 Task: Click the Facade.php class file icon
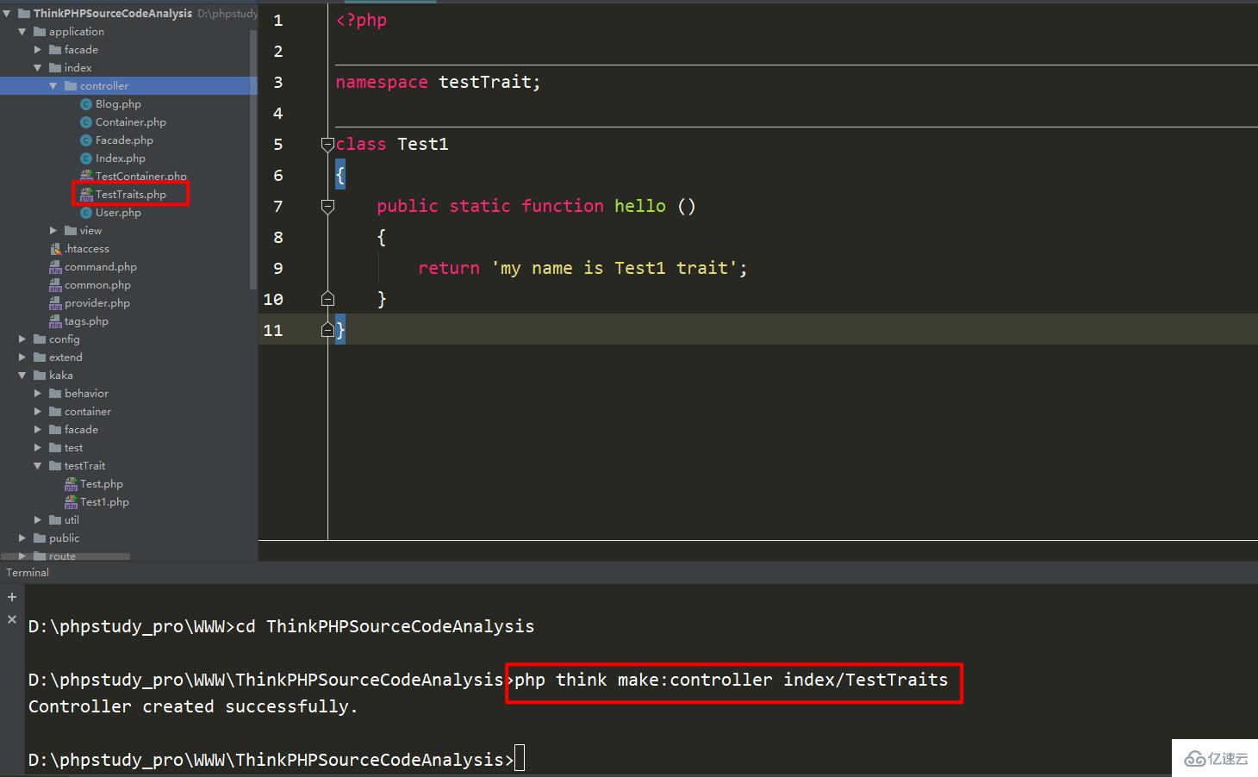[86, 140]
